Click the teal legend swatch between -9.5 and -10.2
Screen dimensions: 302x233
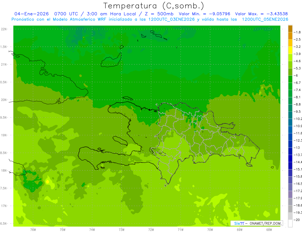290,115
